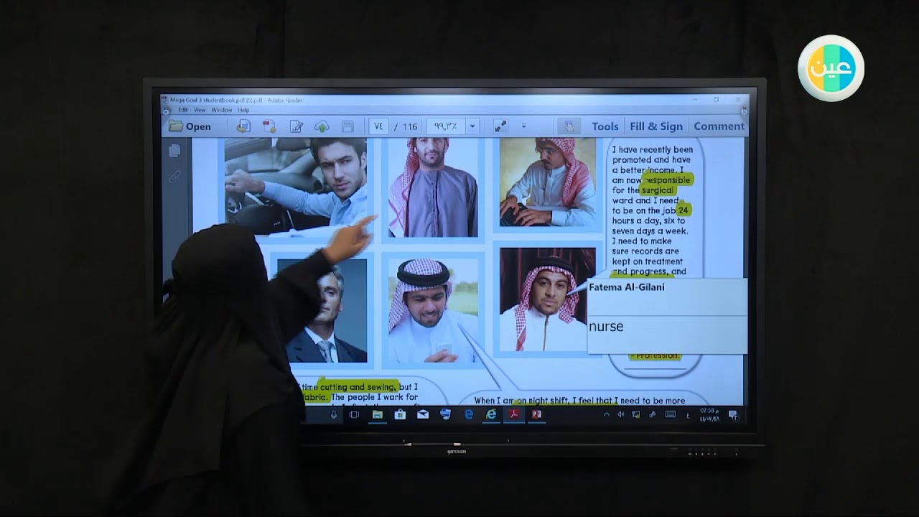Click the Open folder button in toolbar

[x=190, y=126]
